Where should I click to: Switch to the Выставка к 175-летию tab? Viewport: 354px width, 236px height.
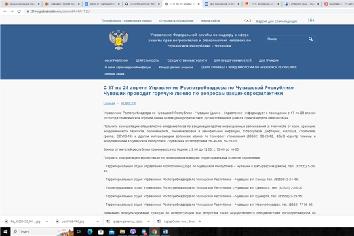pyautogui.click(x=339, y=4)
